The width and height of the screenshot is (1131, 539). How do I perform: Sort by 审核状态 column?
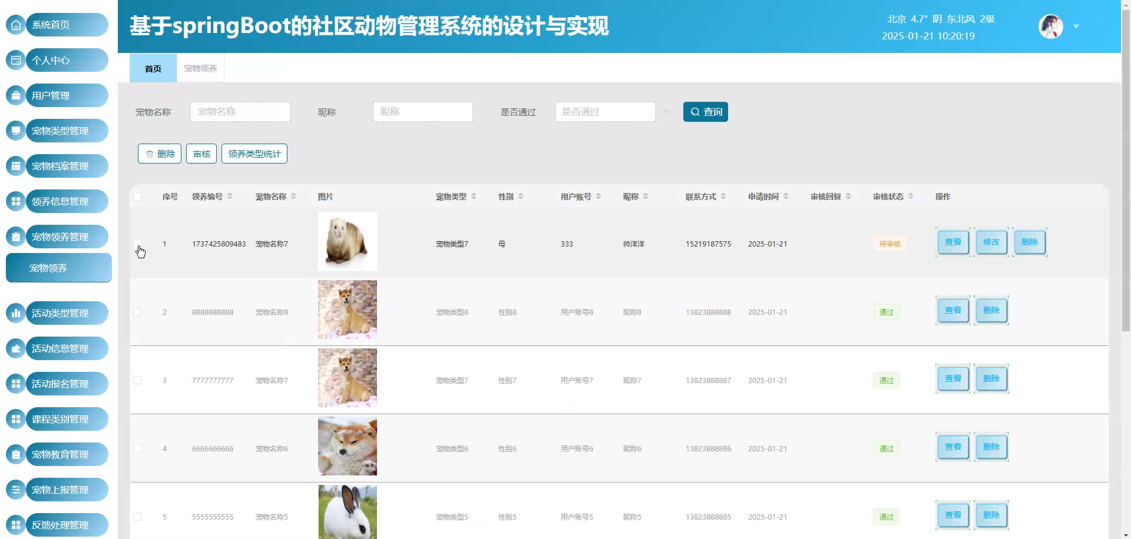coord(911,197)
